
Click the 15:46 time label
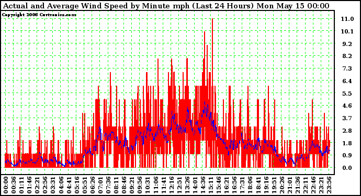218,185
